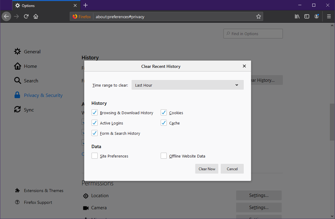This screenshot has height=219, width=335.
Task: Open the Home settings category
Action: point(26,66)
